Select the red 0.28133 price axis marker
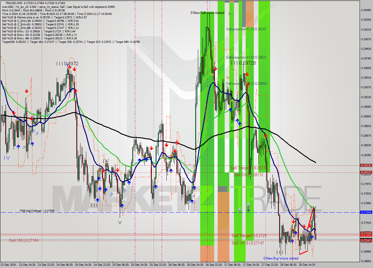The width and height of the screenshot is (373, 268). pyautogui.click(x=366, y=172)
